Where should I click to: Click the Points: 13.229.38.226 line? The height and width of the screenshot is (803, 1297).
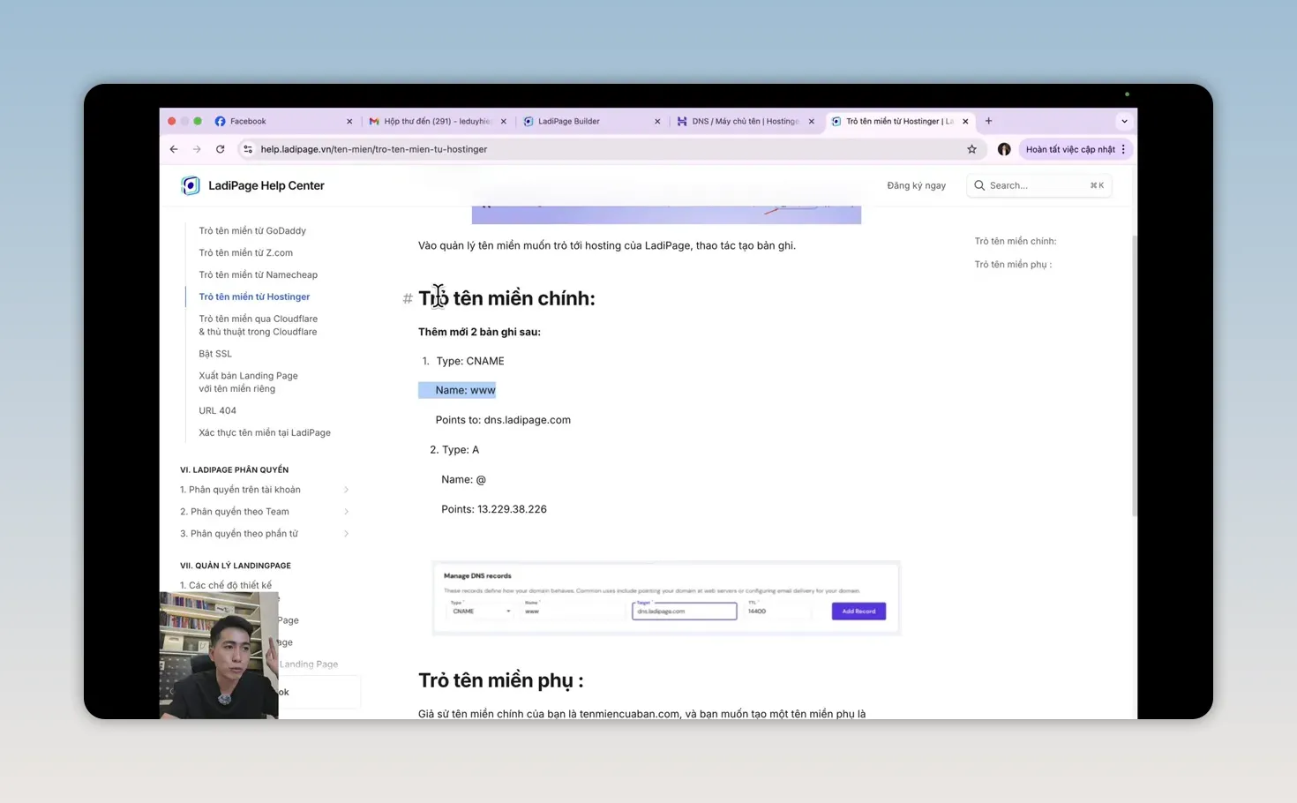[494, 509]
